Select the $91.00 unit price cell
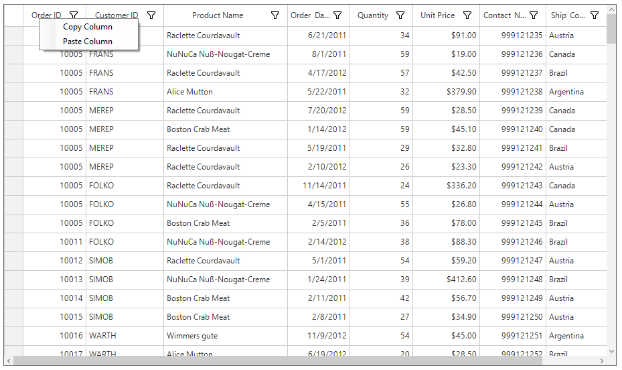The image size is (622, 370). tap(446, 36)
